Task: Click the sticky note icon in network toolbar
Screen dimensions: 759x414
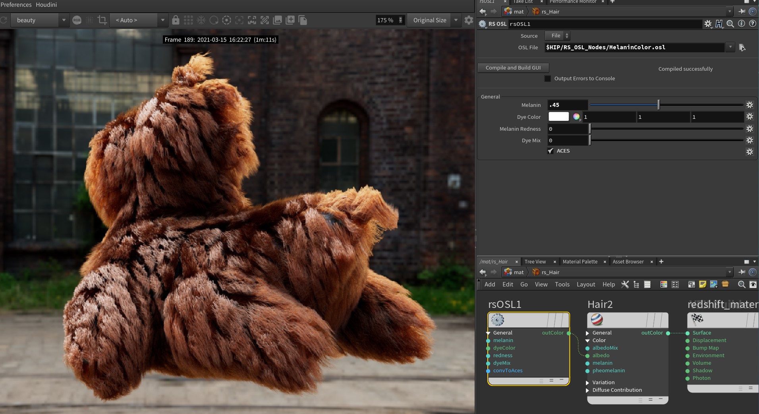Action: point(703,284)
